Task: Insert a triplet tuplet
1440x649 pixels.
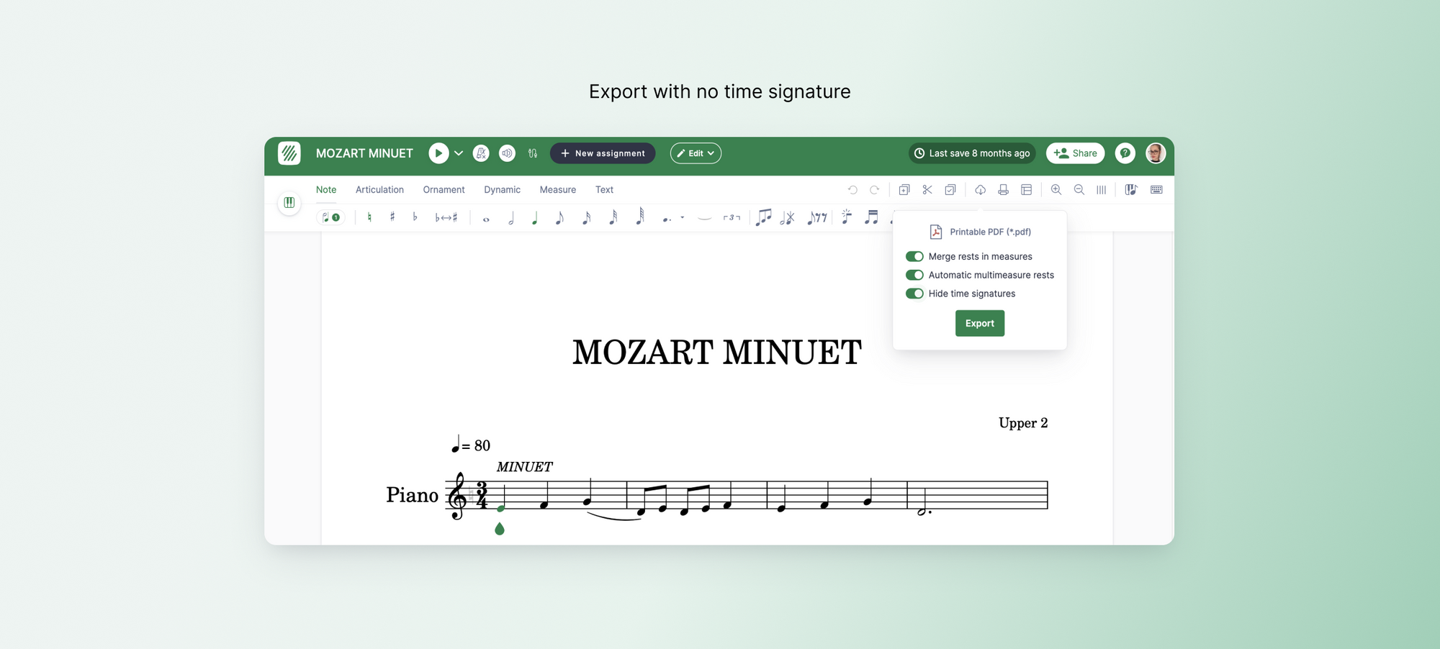Action: click(732, 217)
